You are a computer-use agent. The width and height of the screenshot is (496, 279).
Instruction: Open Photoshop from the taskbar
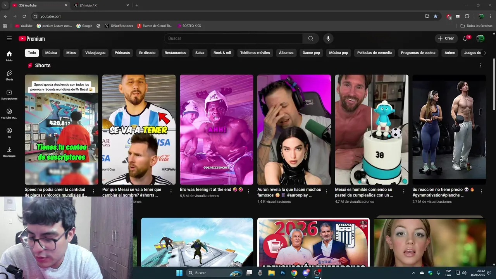tap(283, 273)
